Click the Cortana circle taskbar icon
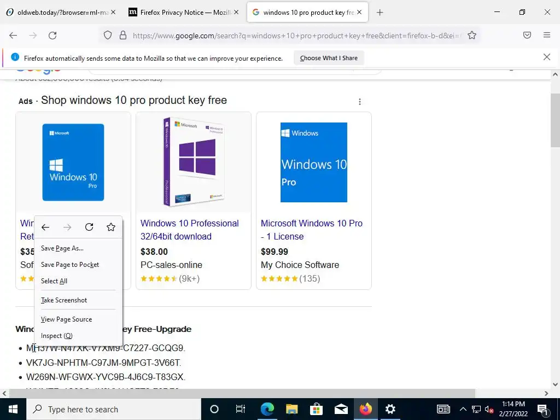Image resolution: width=560 pixels, height=420 pixels. pyautogui.click(x=214, y=409)
